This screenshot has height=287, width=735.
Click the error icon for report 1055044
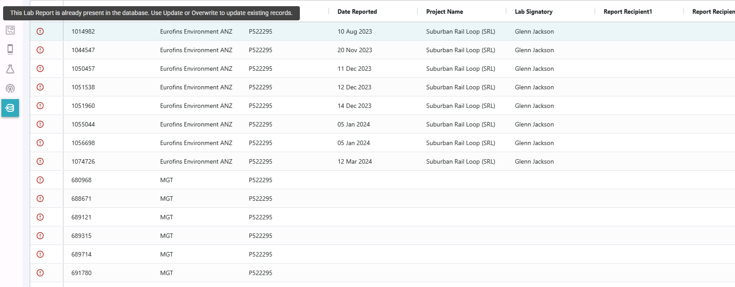click(40, 124)
